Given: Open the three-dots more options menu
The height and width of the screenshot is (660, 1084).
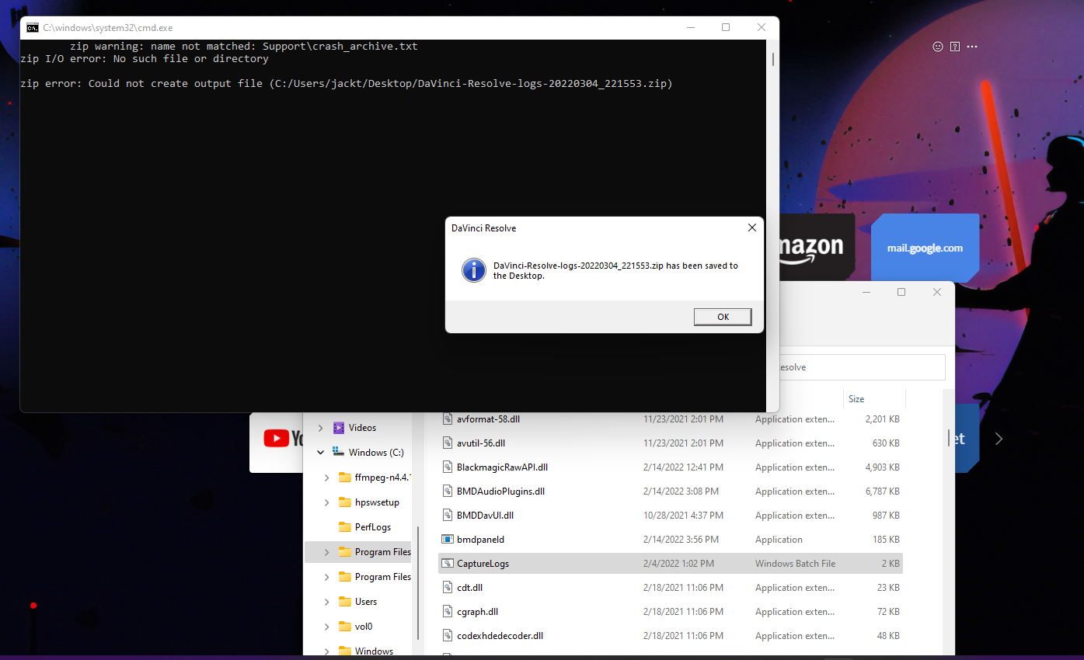Looking at the screenshot, I should [x=972, y=47].
